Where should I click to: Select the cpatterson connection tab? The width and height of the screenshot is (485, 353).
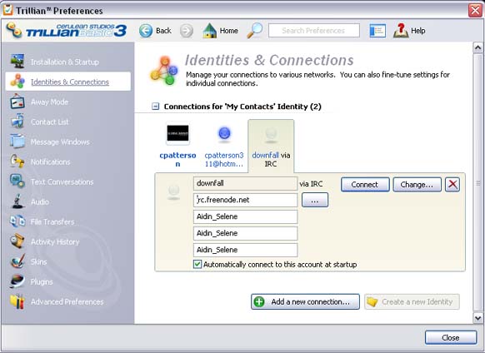pyautogui.click(x=177, y=146)
